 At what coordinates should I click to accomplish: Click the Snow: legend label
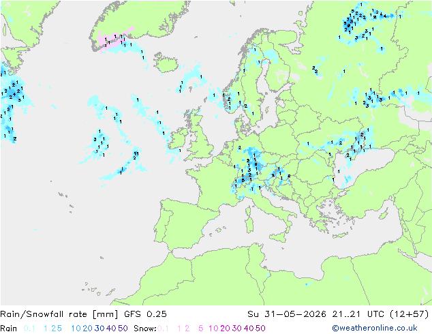pyautogui.click(x=145, y=329)
